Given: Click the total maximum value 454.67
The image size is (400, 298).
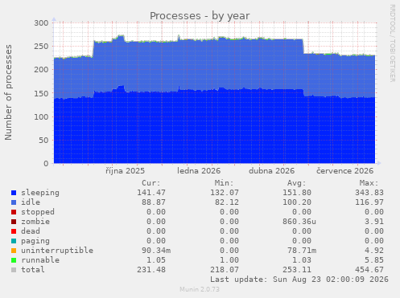Looking at the screenshot, I should tap(369, 270).
